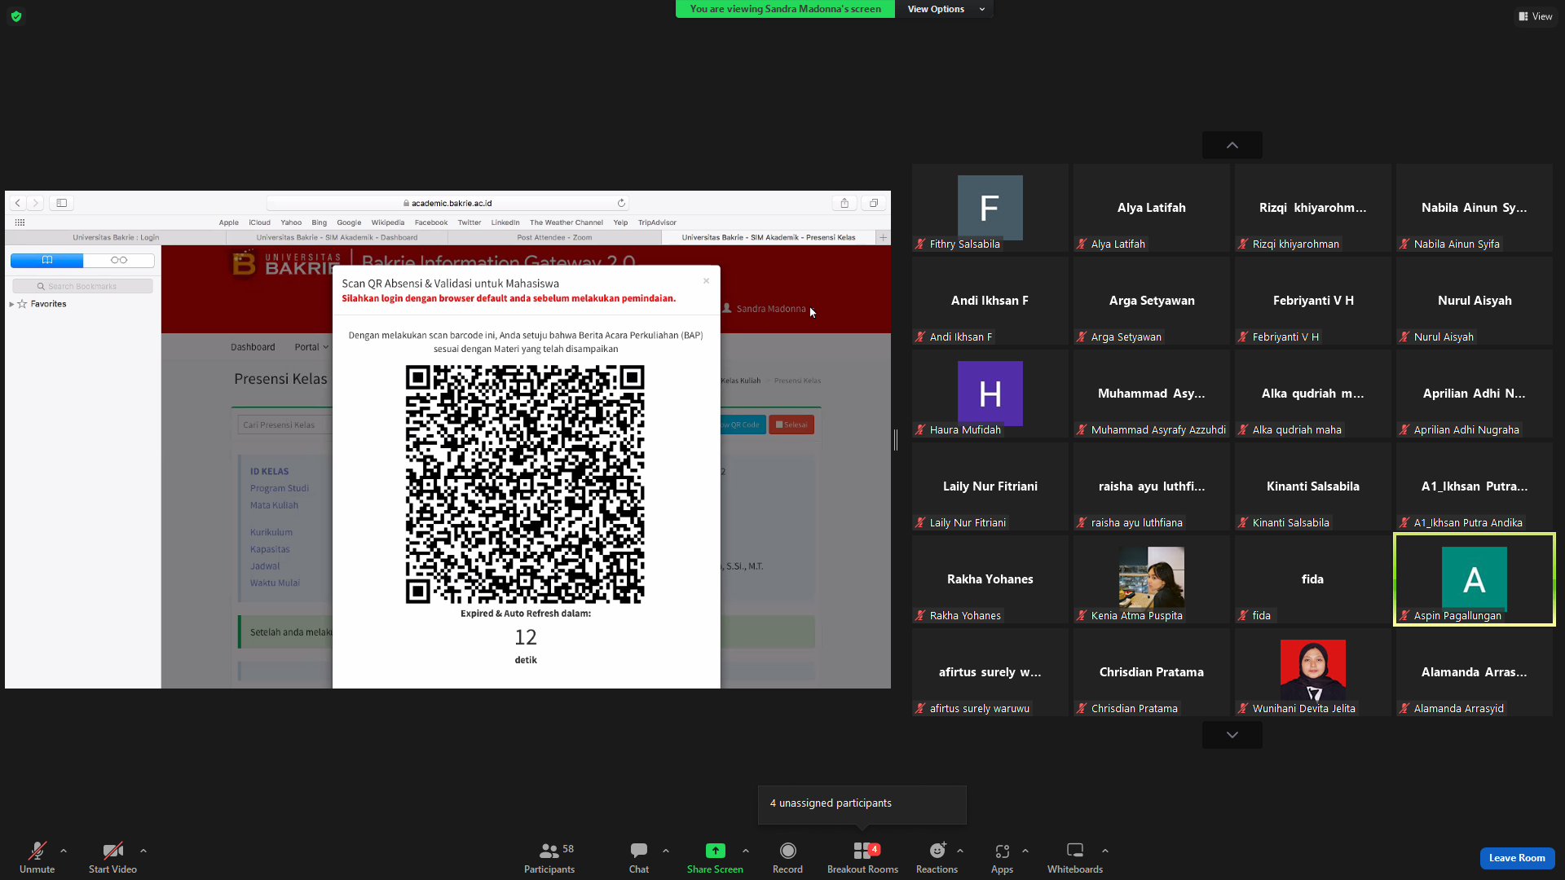1565x880 pixels.
Task: Switch to SIM Akademik Dashboard tab
Action: (337, 238)
